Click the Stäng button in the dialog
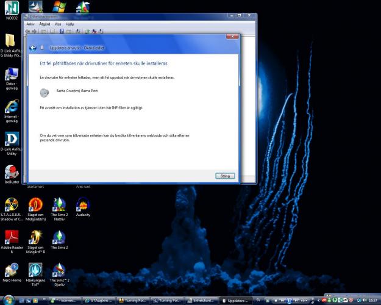The width and height of the screenshot is (381, 305). [225, 176]
